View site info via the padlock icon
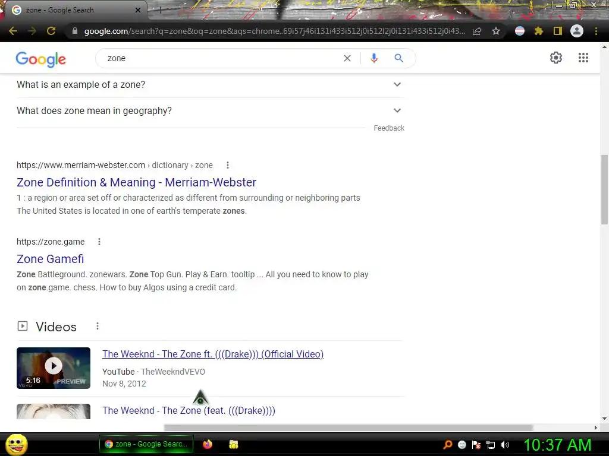Image resolution: width=609 pixels, height=456 pixels. click(75, 31)
